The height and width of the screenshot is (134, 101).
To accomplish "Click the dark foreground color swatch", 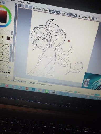I will pos(8,38).
